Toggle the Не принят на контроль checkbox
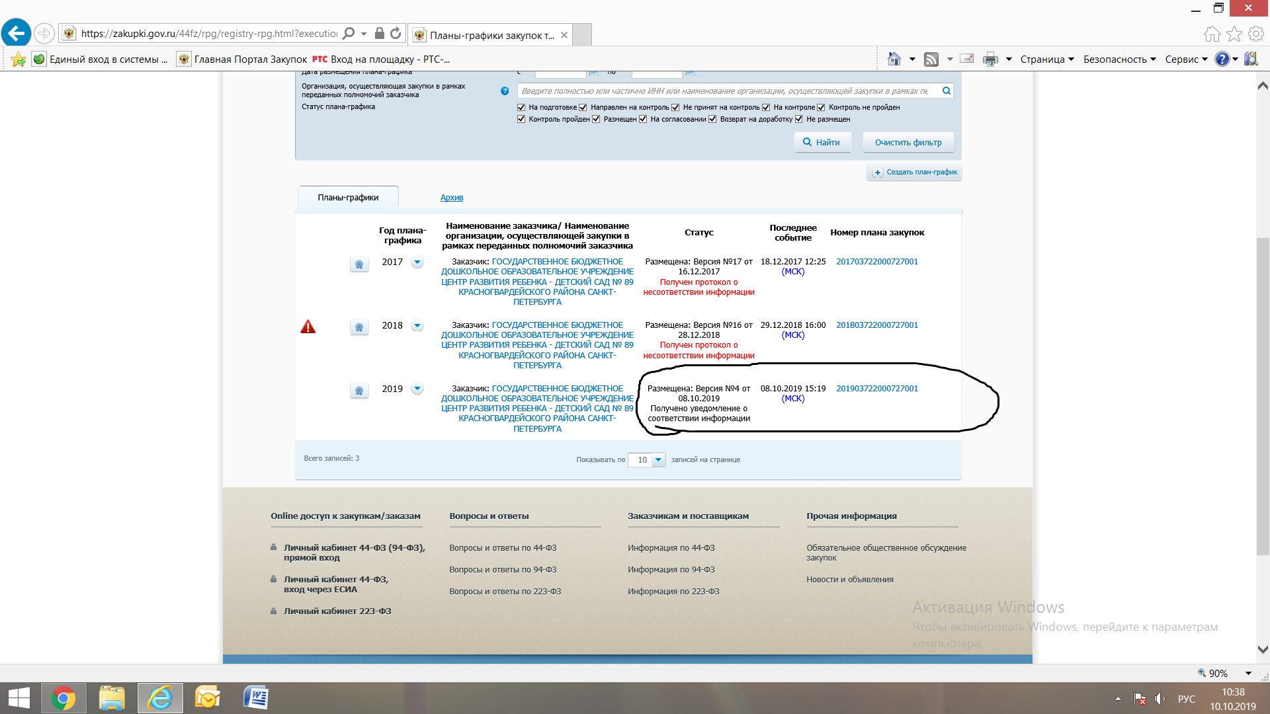This screenshot has width=1270, height=714. pos(675,107)
